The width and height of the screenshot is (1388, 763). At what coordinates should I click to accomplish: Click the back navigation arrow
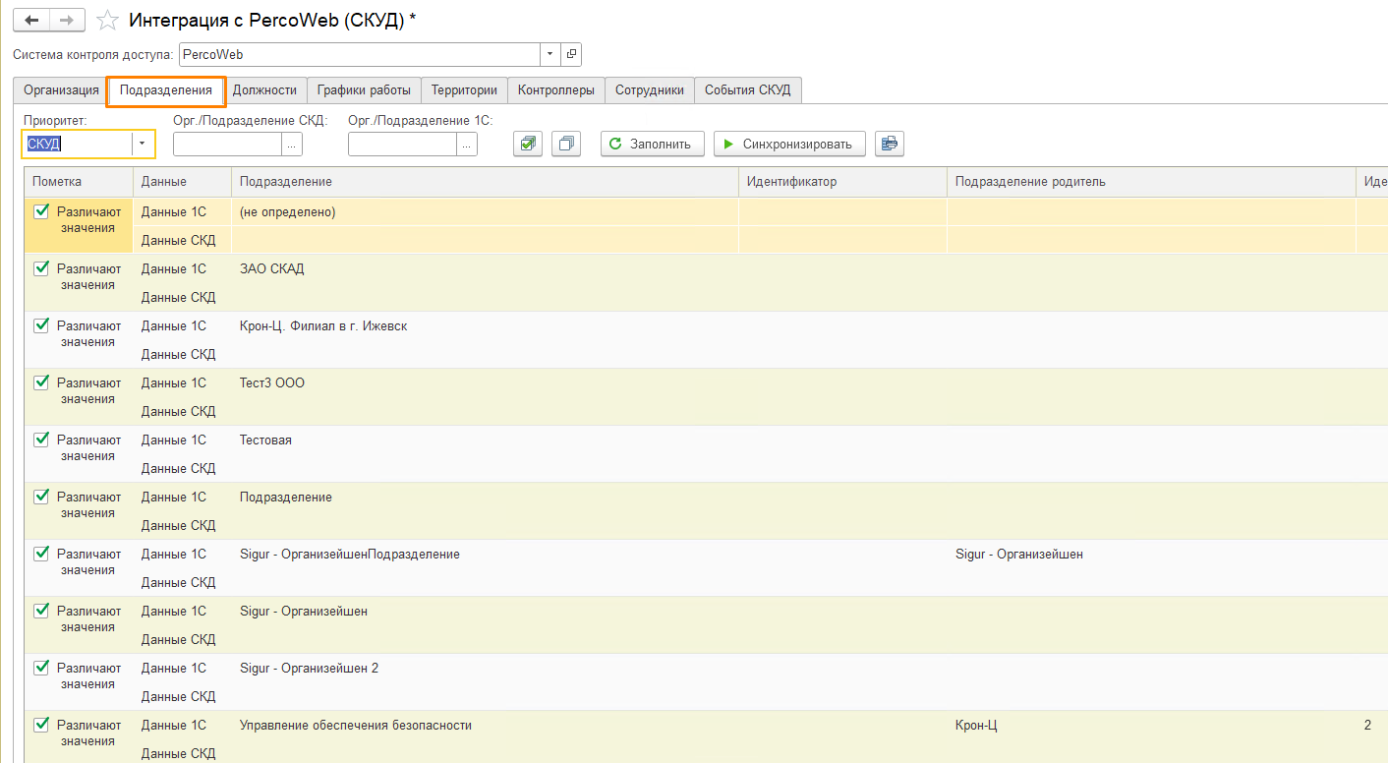coord(30,21)
